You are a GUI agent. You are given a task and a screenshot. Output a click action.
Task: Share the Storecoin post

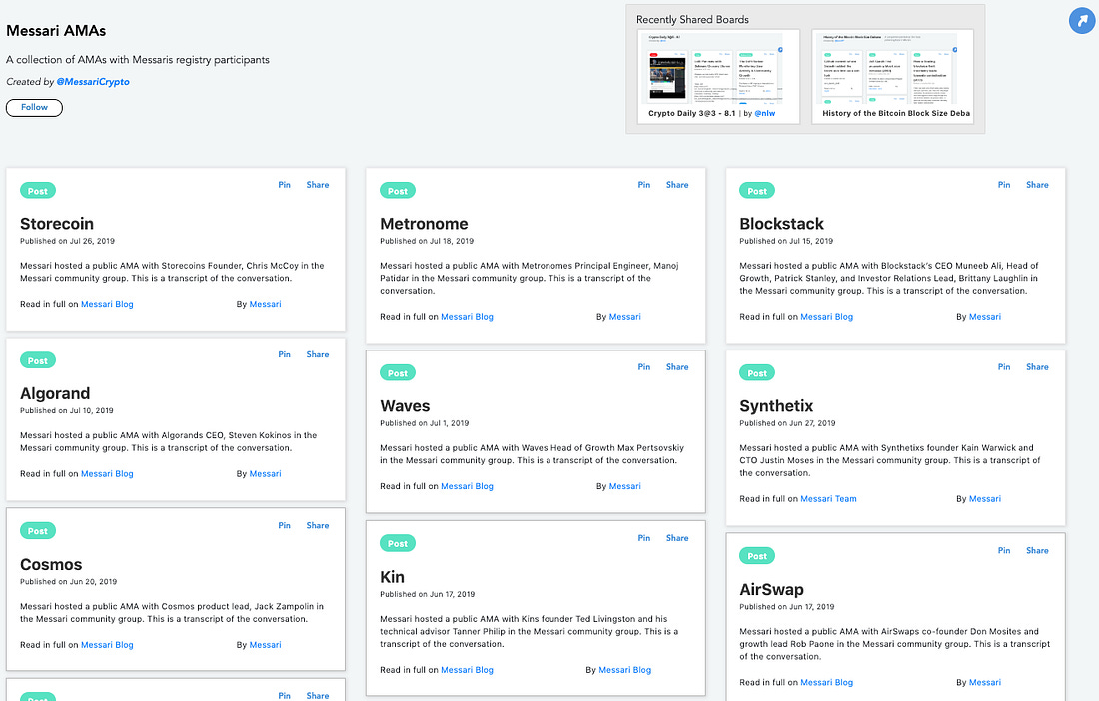coord(318,185)
